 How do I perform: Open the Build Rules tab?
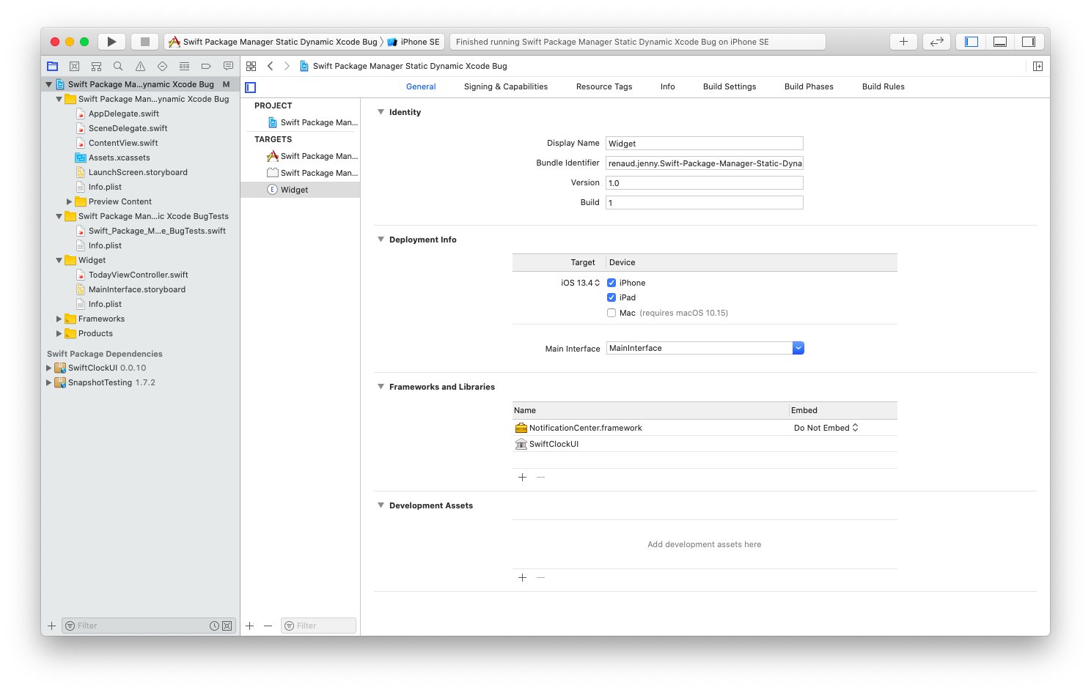(883, 86)
